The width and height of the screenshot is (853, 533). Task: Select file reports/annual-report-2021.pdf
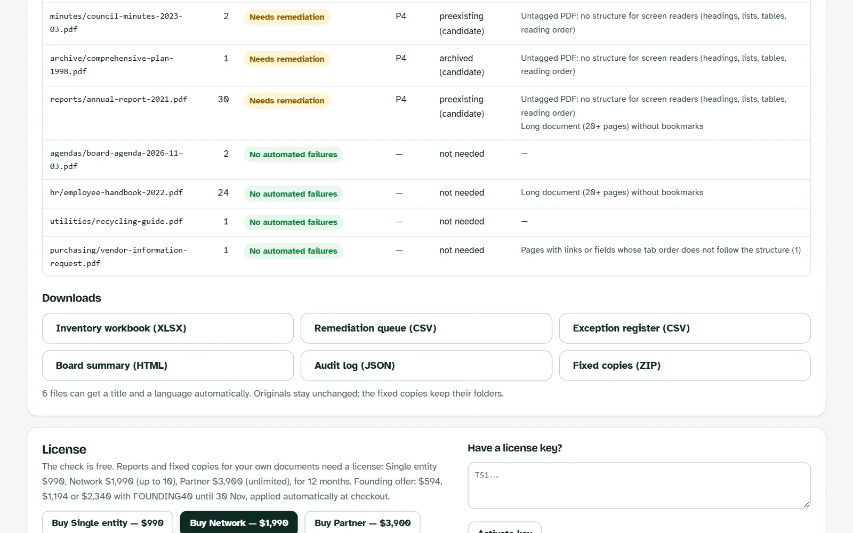(119, 99)
